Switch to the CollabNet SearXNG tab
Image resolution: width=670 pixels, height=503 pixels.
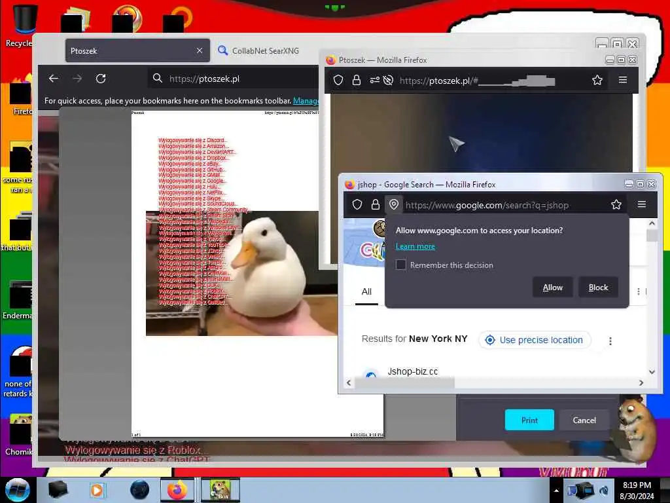point(258,51)
